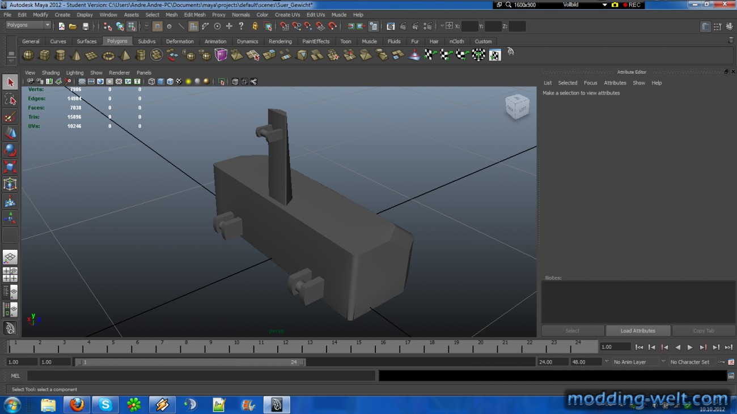Activate the Show Manipulator tool
Screen dimensions: 737x414
coord(10,218)
